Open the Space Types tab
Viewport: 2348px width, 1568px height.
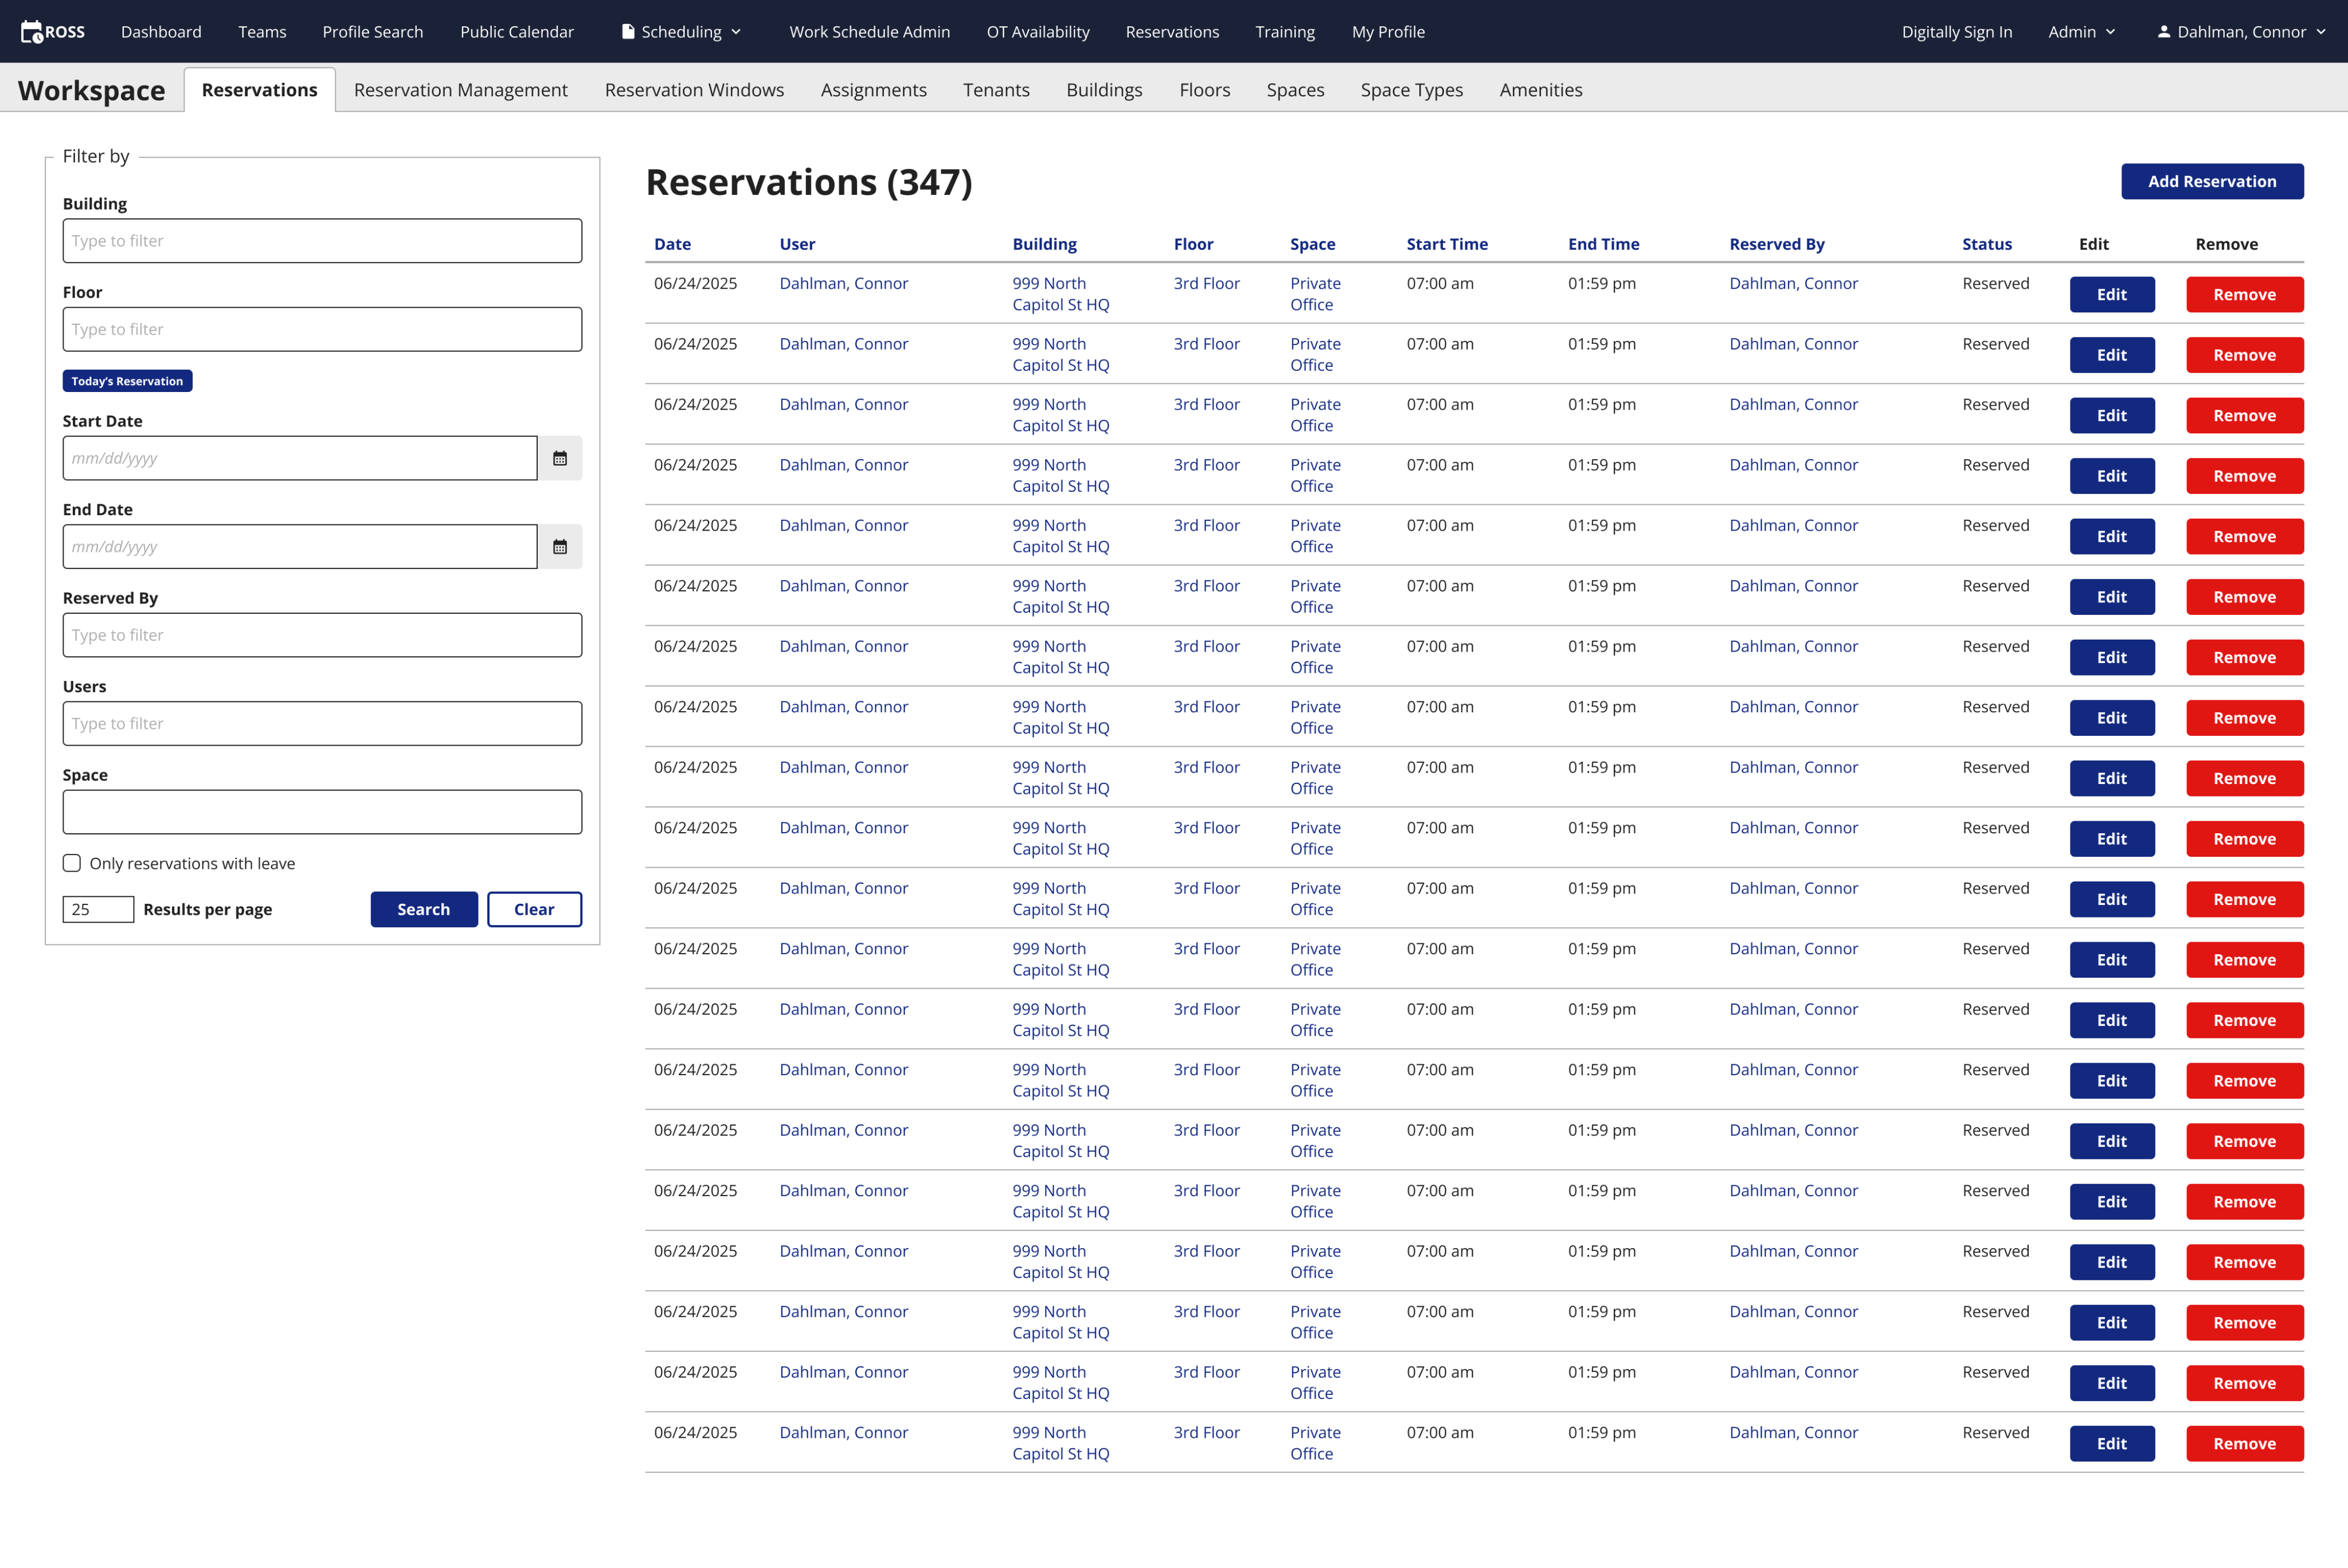(1411, 90)
